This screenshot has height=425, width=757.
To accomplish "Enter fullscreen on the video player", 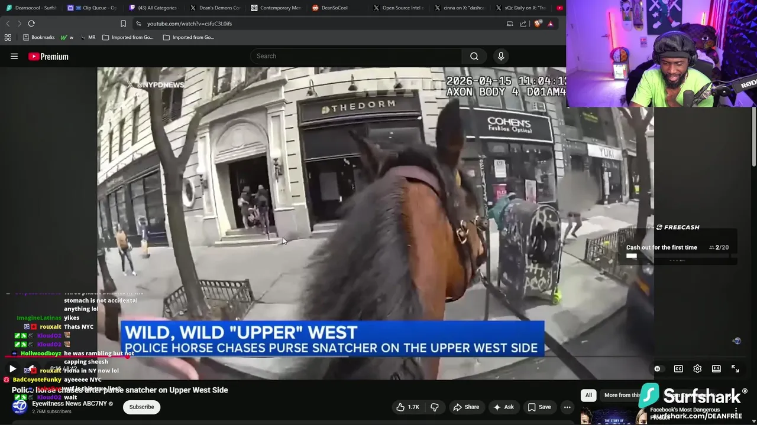I will point(735,369).
